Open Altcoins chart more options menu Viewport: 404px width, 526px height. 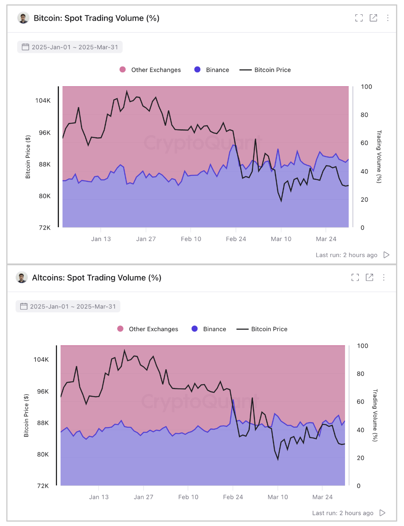click(384, 277)
